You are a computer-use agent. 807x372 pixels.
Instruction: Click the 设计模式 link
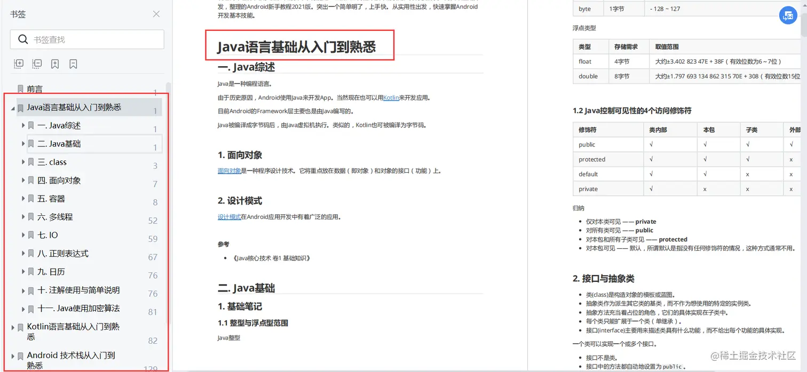(231, 216)
